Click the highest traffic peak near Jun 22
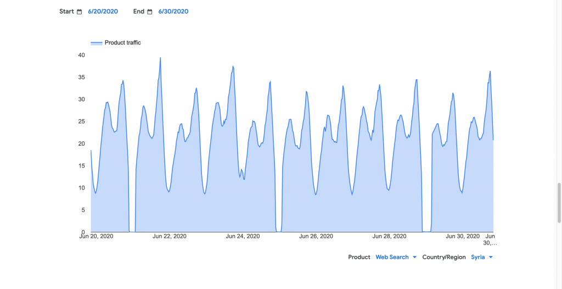Viewport: 562px width, 289px height. click(x=160, y=58)
